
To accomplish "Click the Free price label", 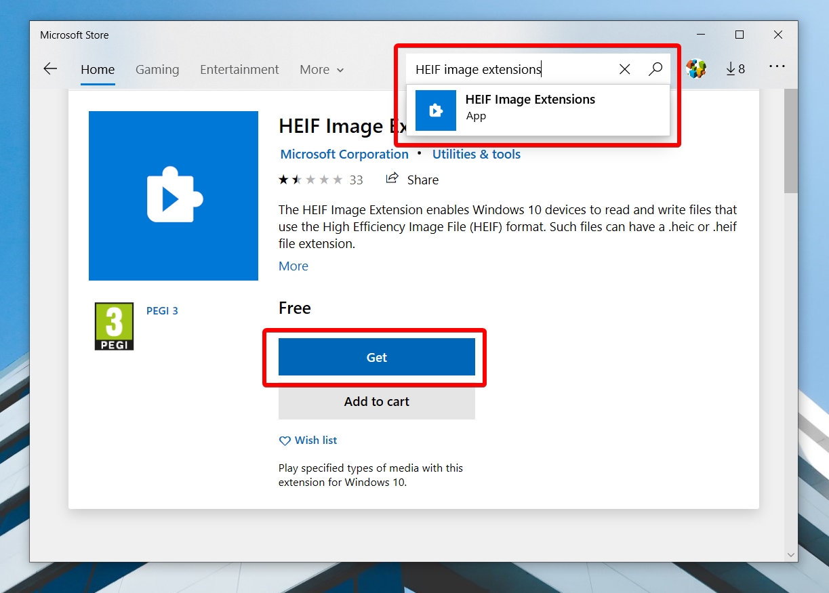I will pyautogui.click(x=295, y=308).
